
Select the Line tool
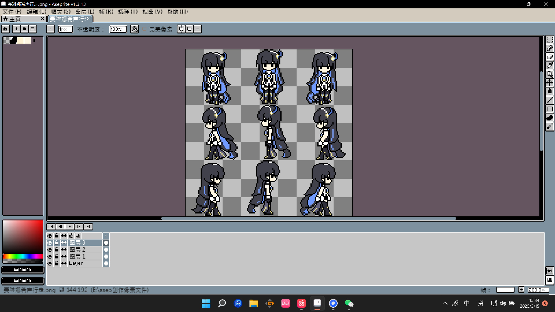(x=550, y=100)
